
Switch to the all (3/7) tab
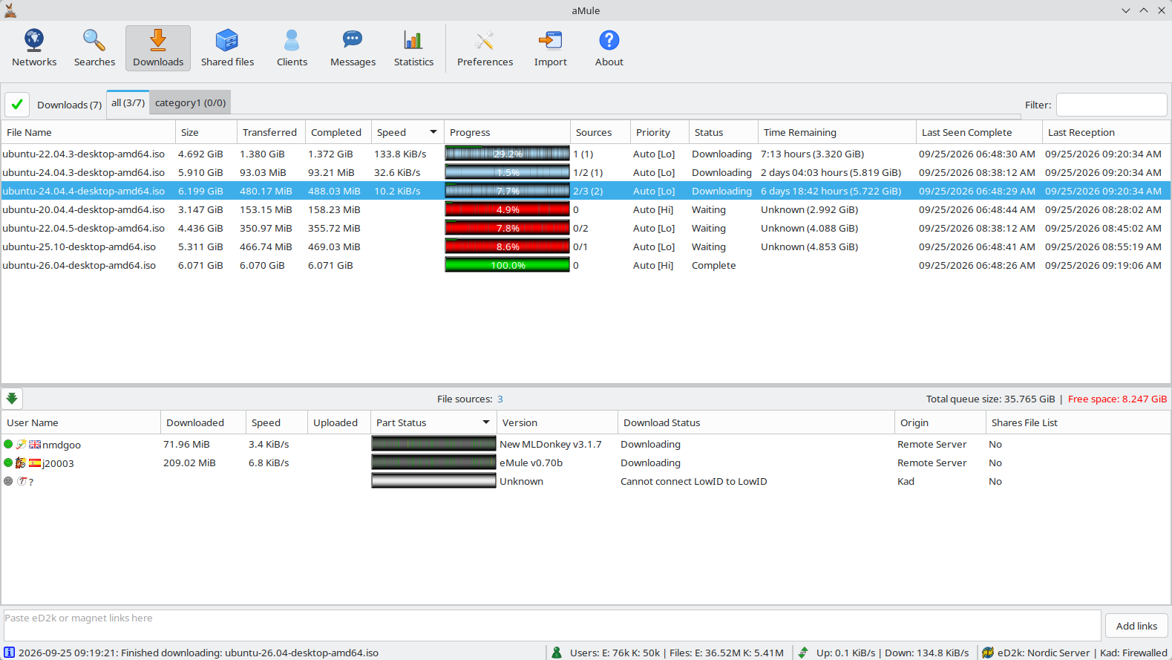coord(128,102)
